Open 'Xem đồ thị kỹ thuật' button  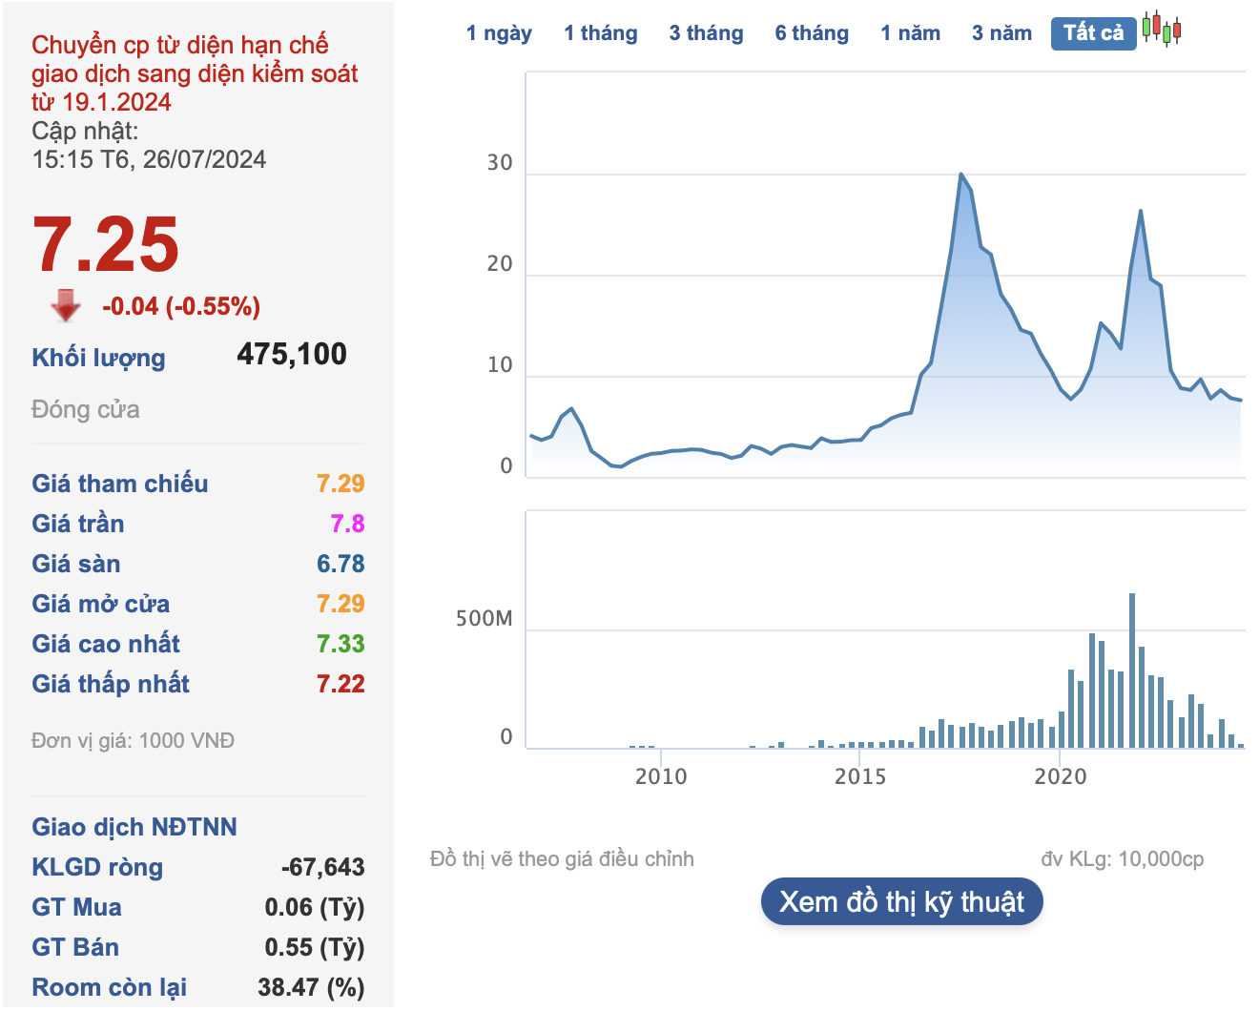901,901
